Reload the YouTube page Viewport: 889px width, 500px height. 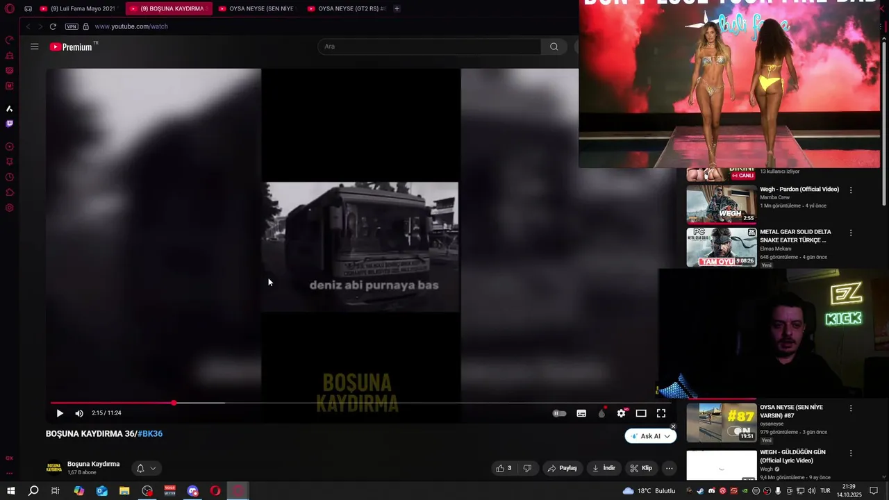pyautogui.click(x=53, y=26)
